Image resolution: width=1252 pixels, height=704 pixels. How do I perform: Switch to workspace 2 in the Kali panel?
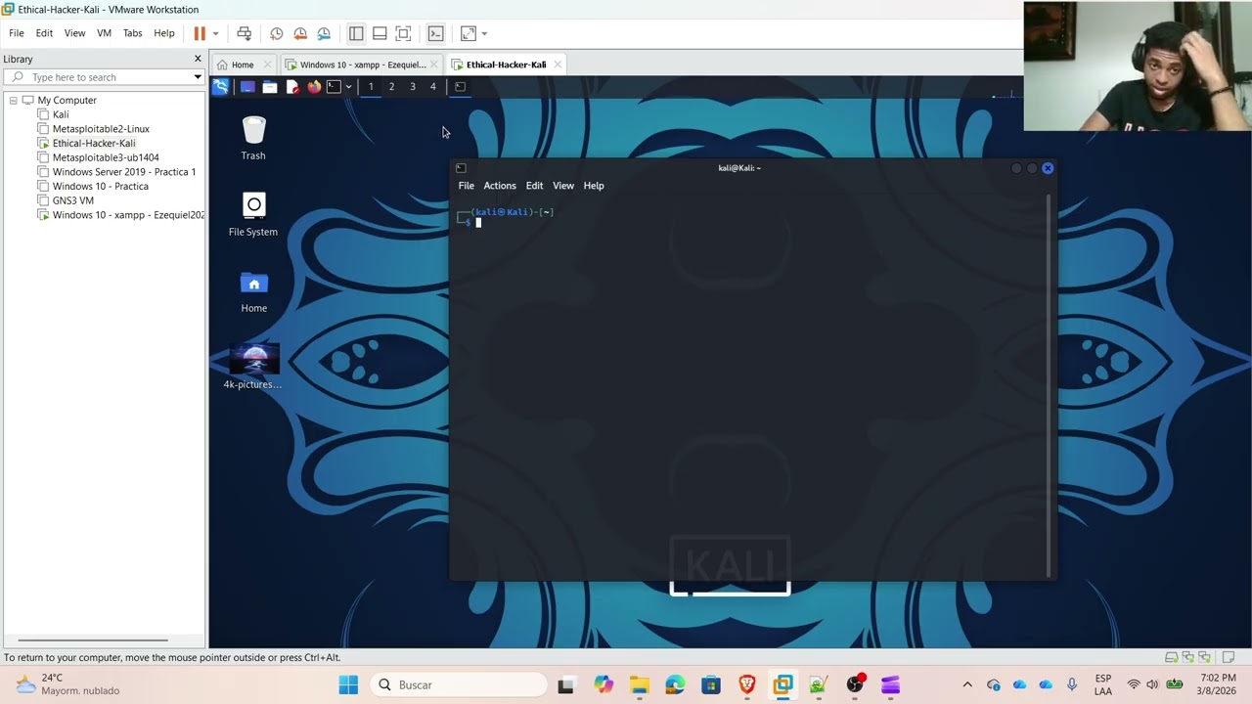coord(391,87)
